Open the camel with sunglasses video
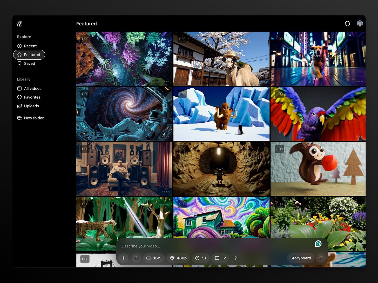The width and height of the screenshot is (378, 283). click(x=221, y=59)
